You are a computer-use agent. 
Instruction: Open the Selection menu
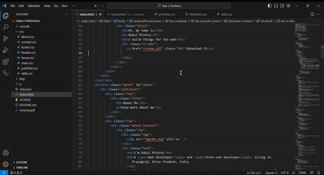click(x=33, y=6)
